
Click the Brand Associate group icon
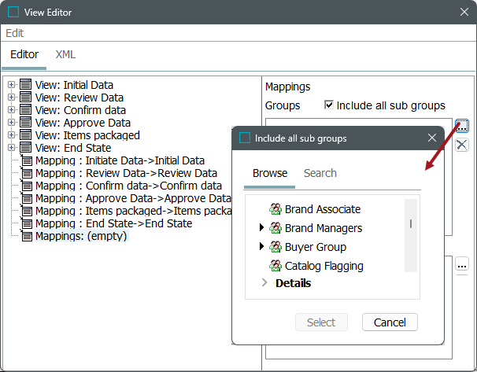pyautogui.click(x=275, y=209)
